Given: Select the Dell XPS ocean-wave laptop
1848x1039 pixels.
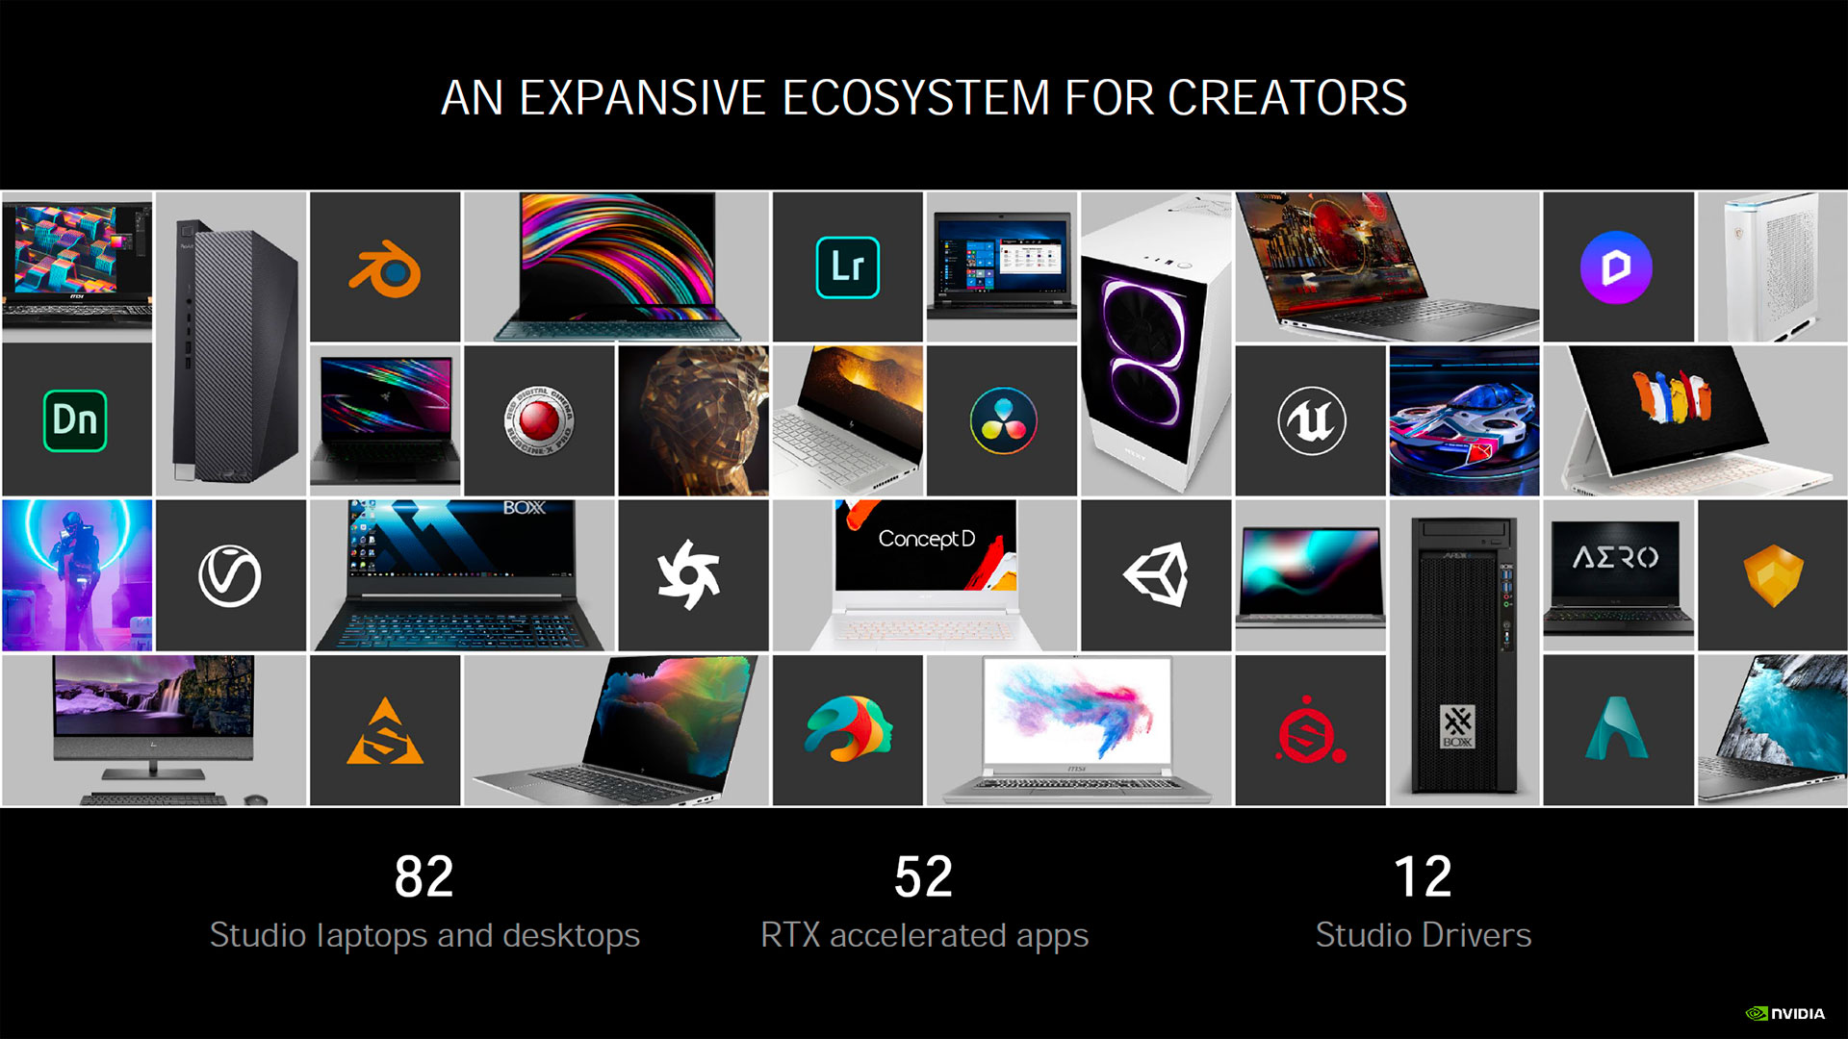Looking at the screenshot, I should (1772, 730).
